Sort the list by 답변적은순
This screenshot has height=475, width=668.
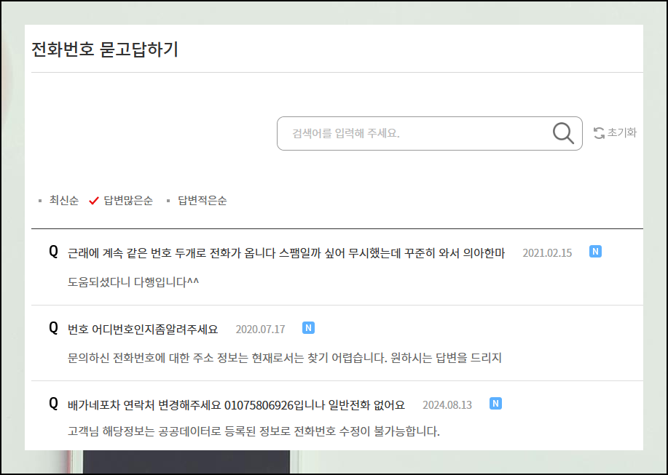203,200
